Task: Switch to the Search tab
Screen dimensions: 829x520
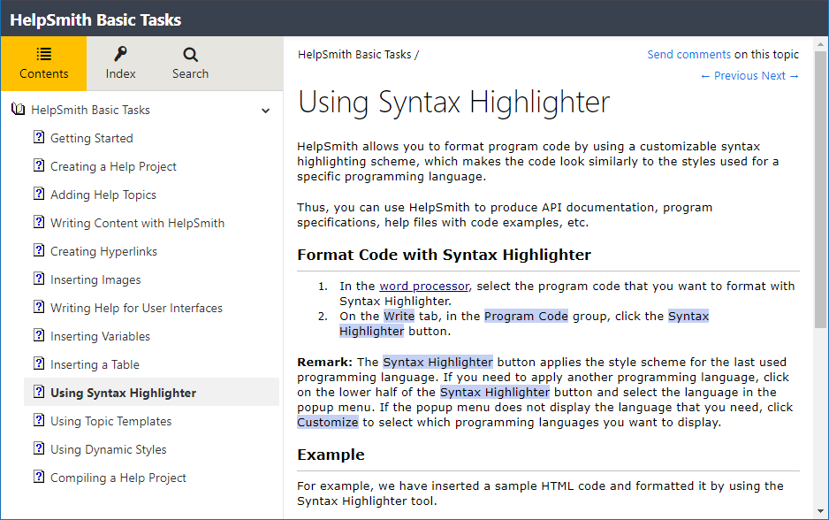Action: point(190,64)
